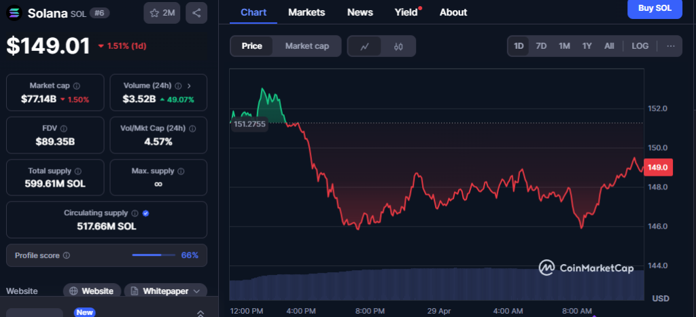This screenshot has height=317, width=696.
Task: Select the 7D time range
Action: click(x=541, y=46)
